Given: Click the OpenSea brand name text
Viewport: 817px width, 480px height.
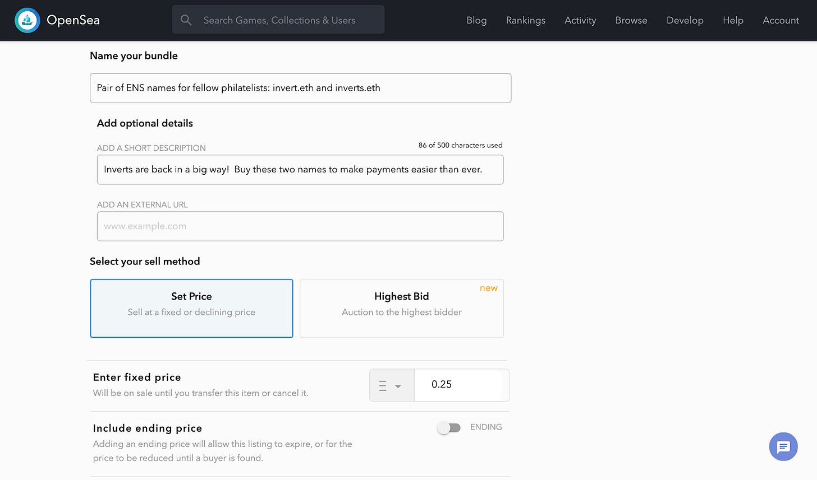Looking at the screenshot, I should coord(73,20).
